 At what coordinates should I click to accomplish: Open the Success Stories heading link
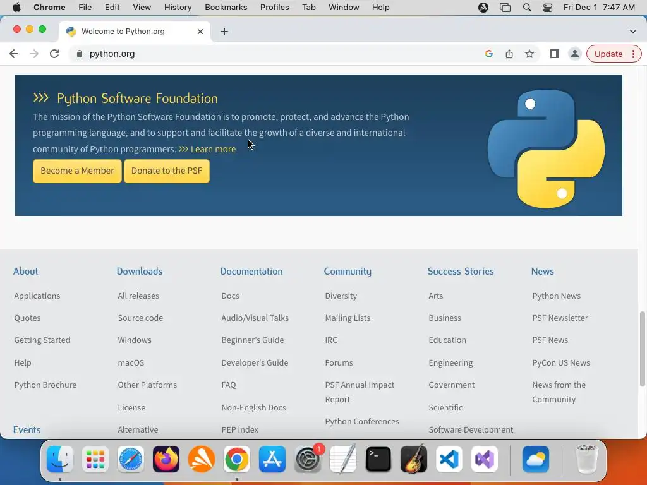[461, 272]
